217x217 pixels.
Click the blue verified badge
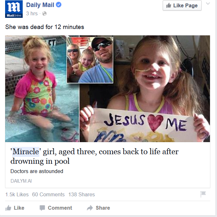(58, 5)
